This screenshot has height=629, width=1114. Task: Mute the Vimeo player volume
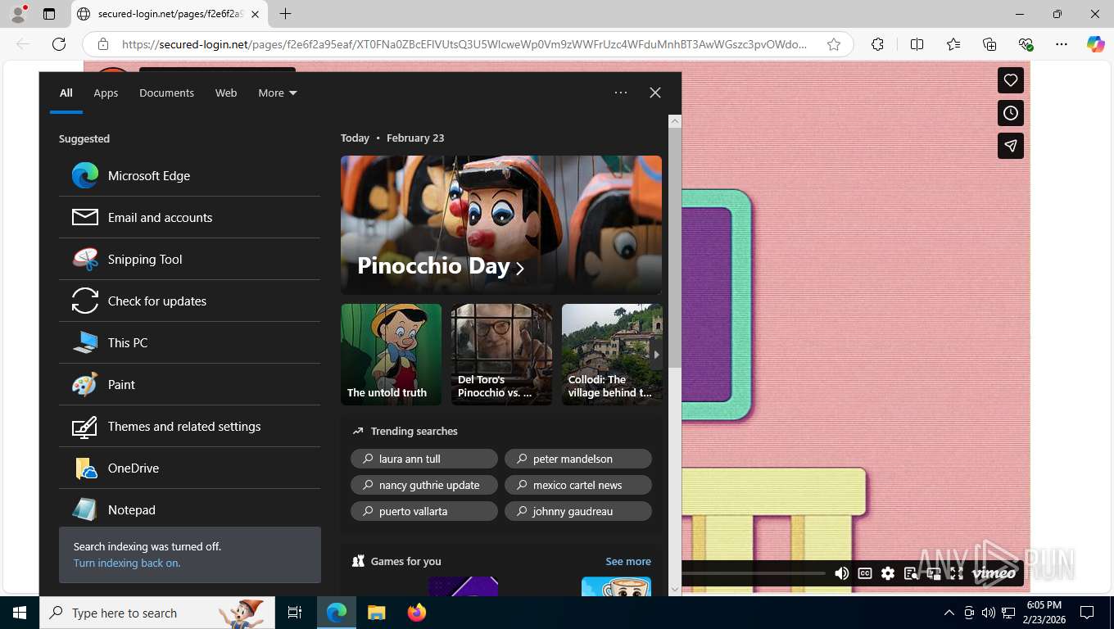841,573
